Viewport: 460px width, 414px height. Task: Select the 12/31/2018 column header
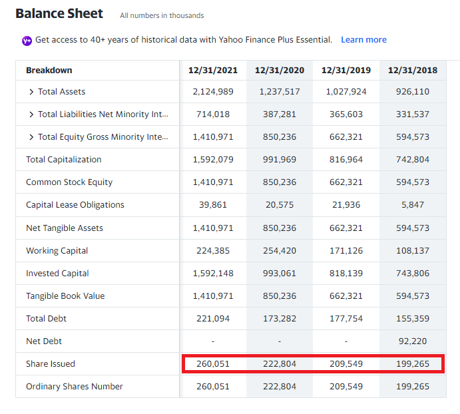[412, 71]
